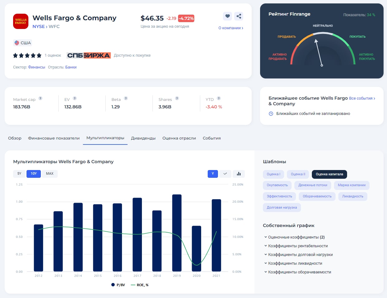
Task: Open the Оценка отрасли tab
Action: (x=179, y=138)
